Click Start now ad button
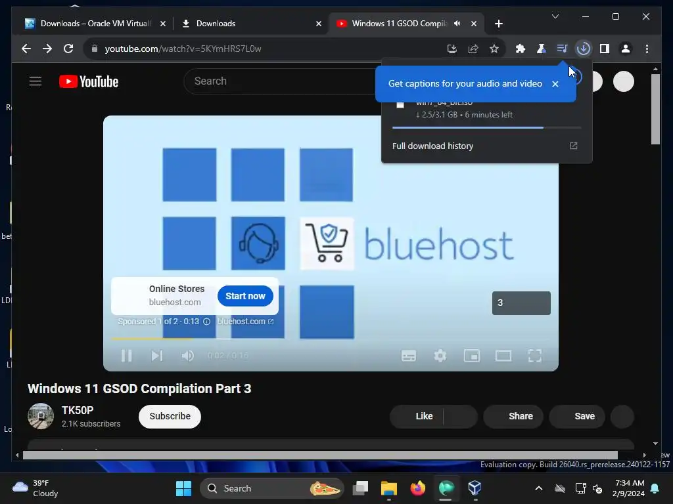 (245, 296)
